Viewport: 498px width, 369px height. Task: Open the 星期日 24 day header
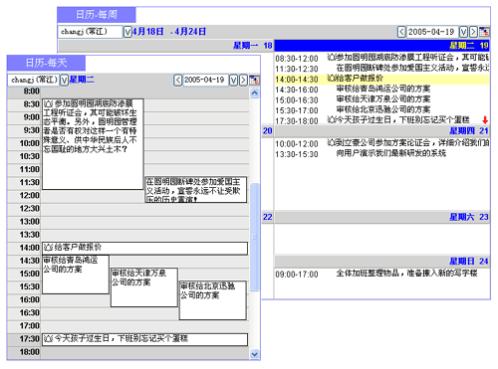click(x=381, y=262)
